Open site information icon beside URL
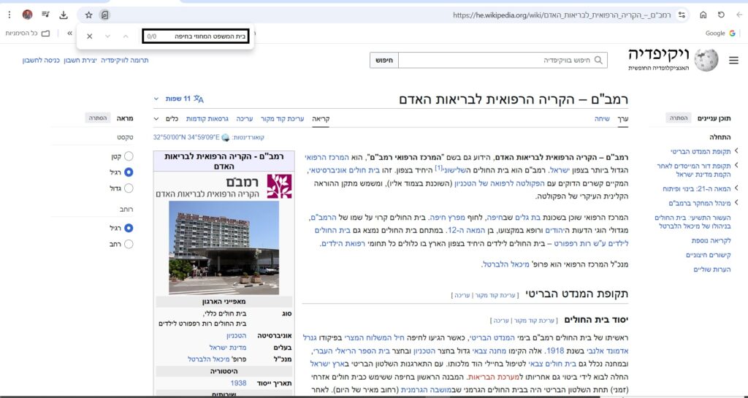748x398 pixels. click(682, 15)
